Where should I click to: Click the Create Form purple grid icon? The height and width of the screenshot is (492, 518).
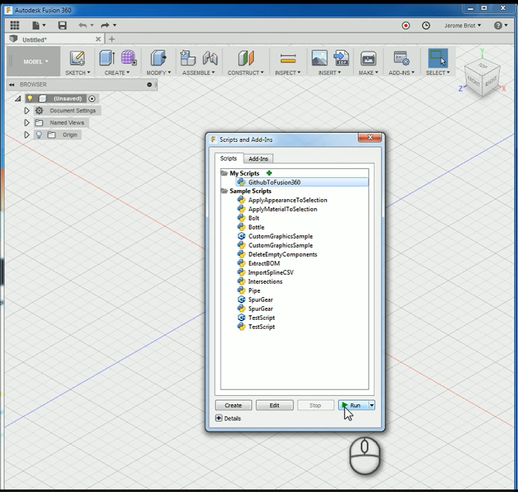(128, 58)
